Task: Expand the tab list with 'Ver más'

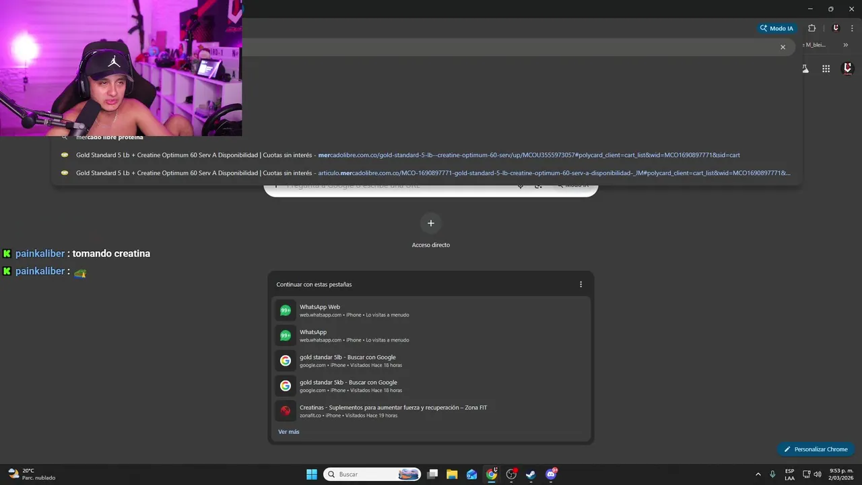Action: 289,432
